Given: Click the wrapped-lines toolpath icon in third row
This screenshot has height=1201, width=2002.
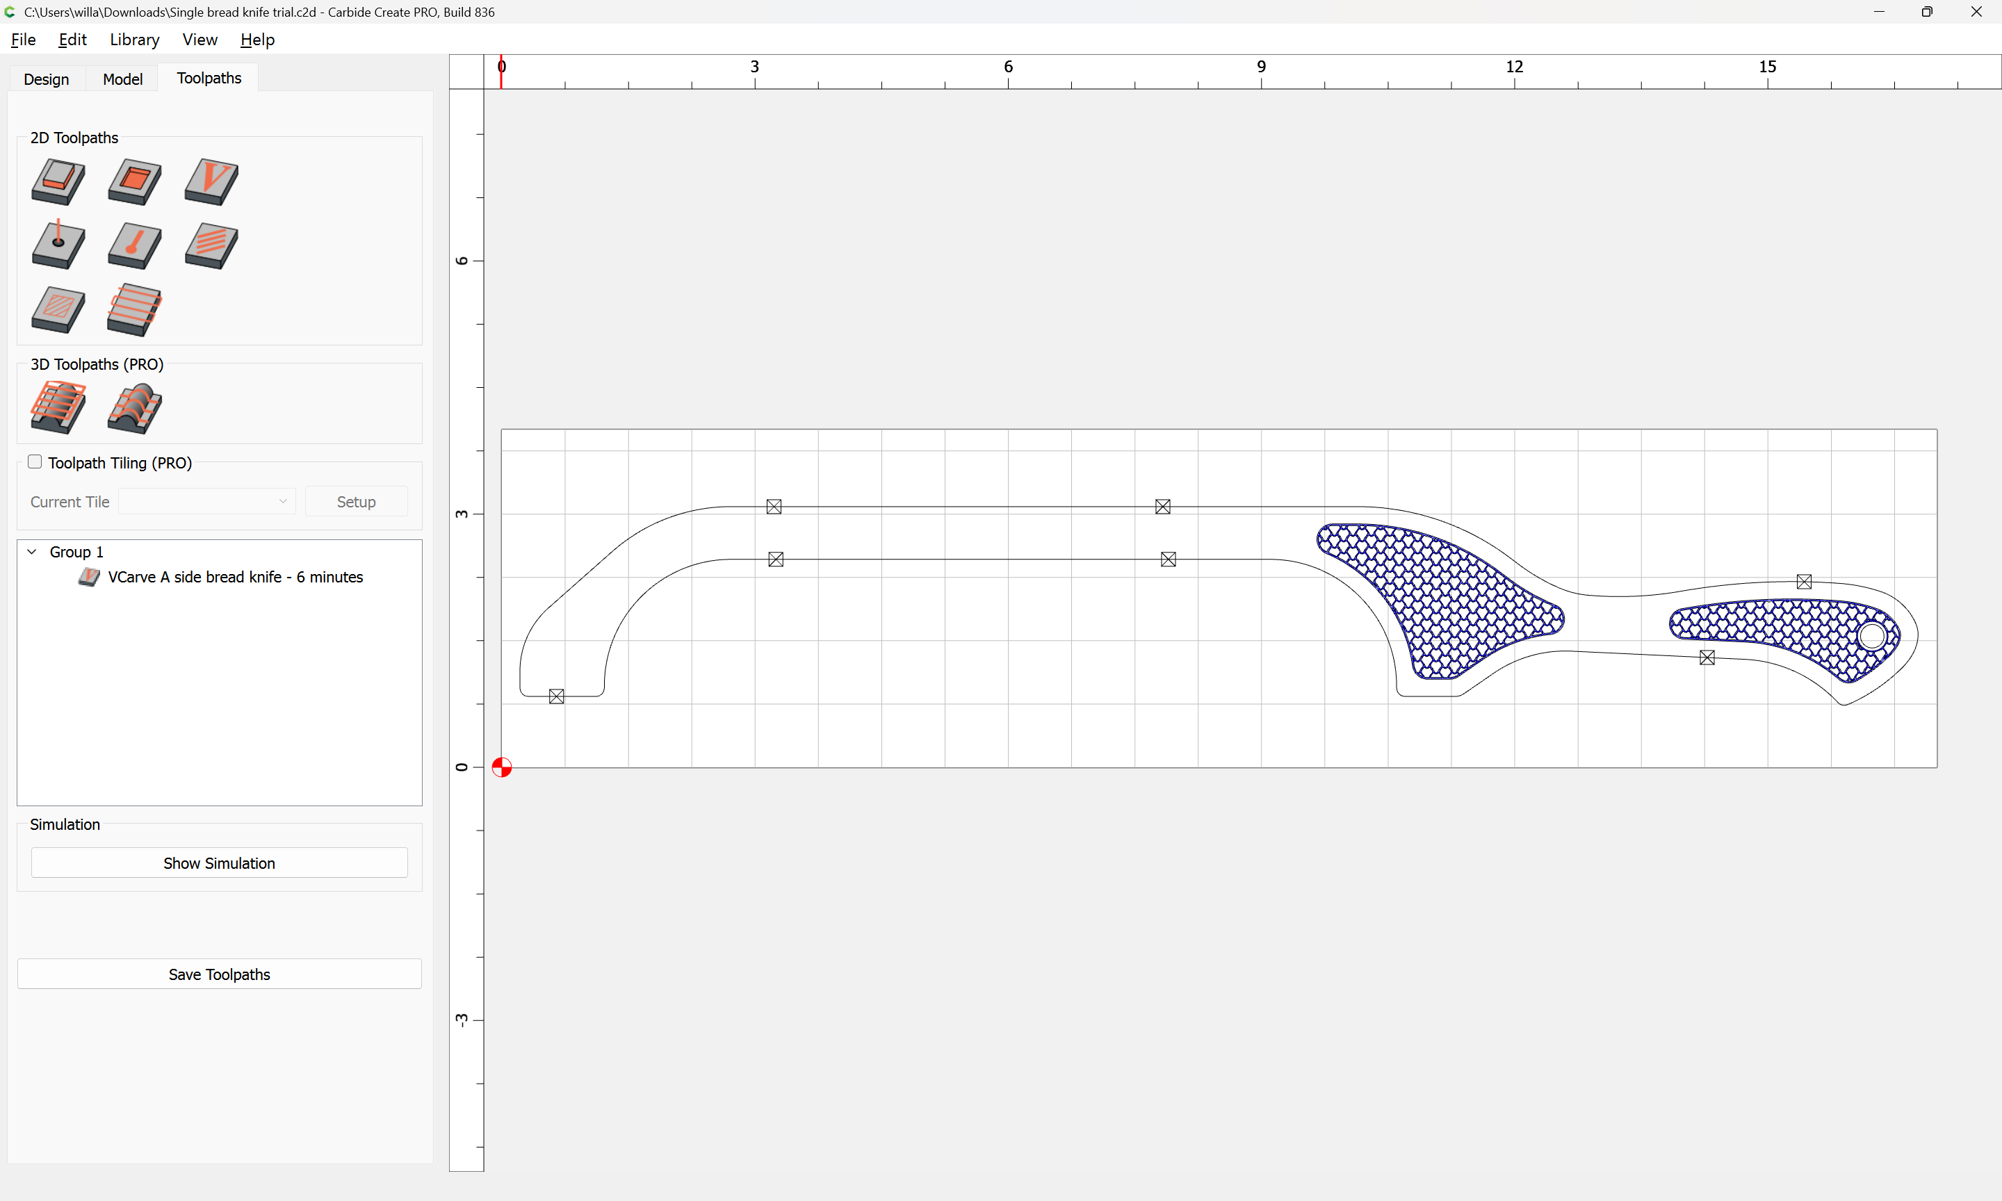Looking at the screenshot, I should (x=134, y=309).
